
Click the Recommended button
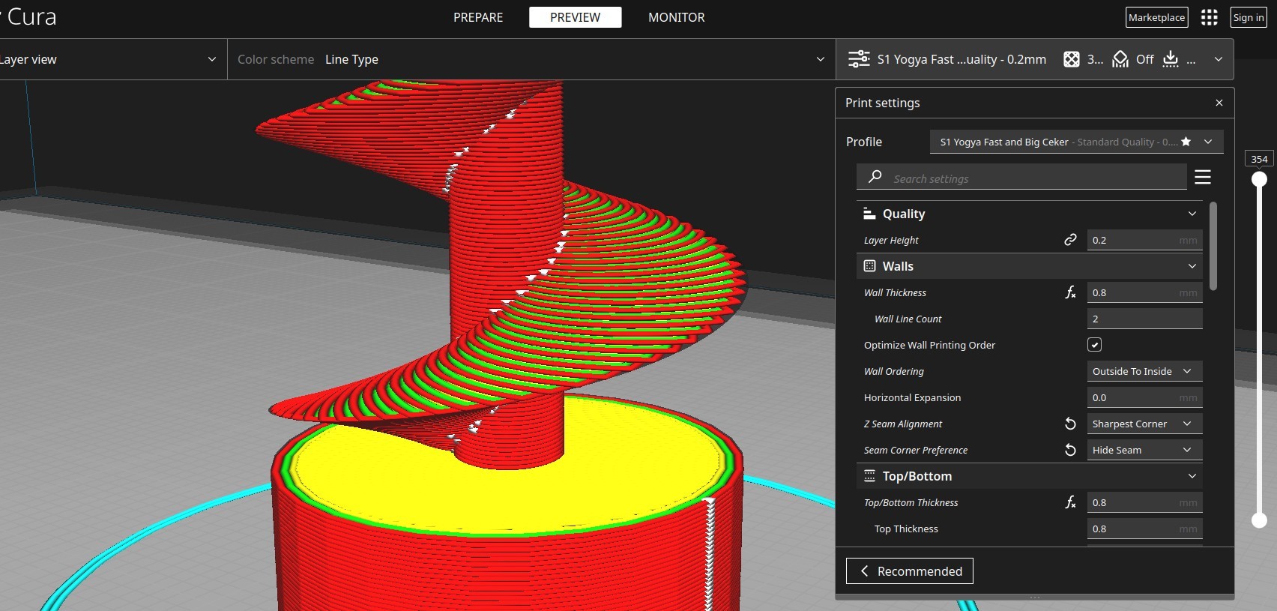point(909,571)
